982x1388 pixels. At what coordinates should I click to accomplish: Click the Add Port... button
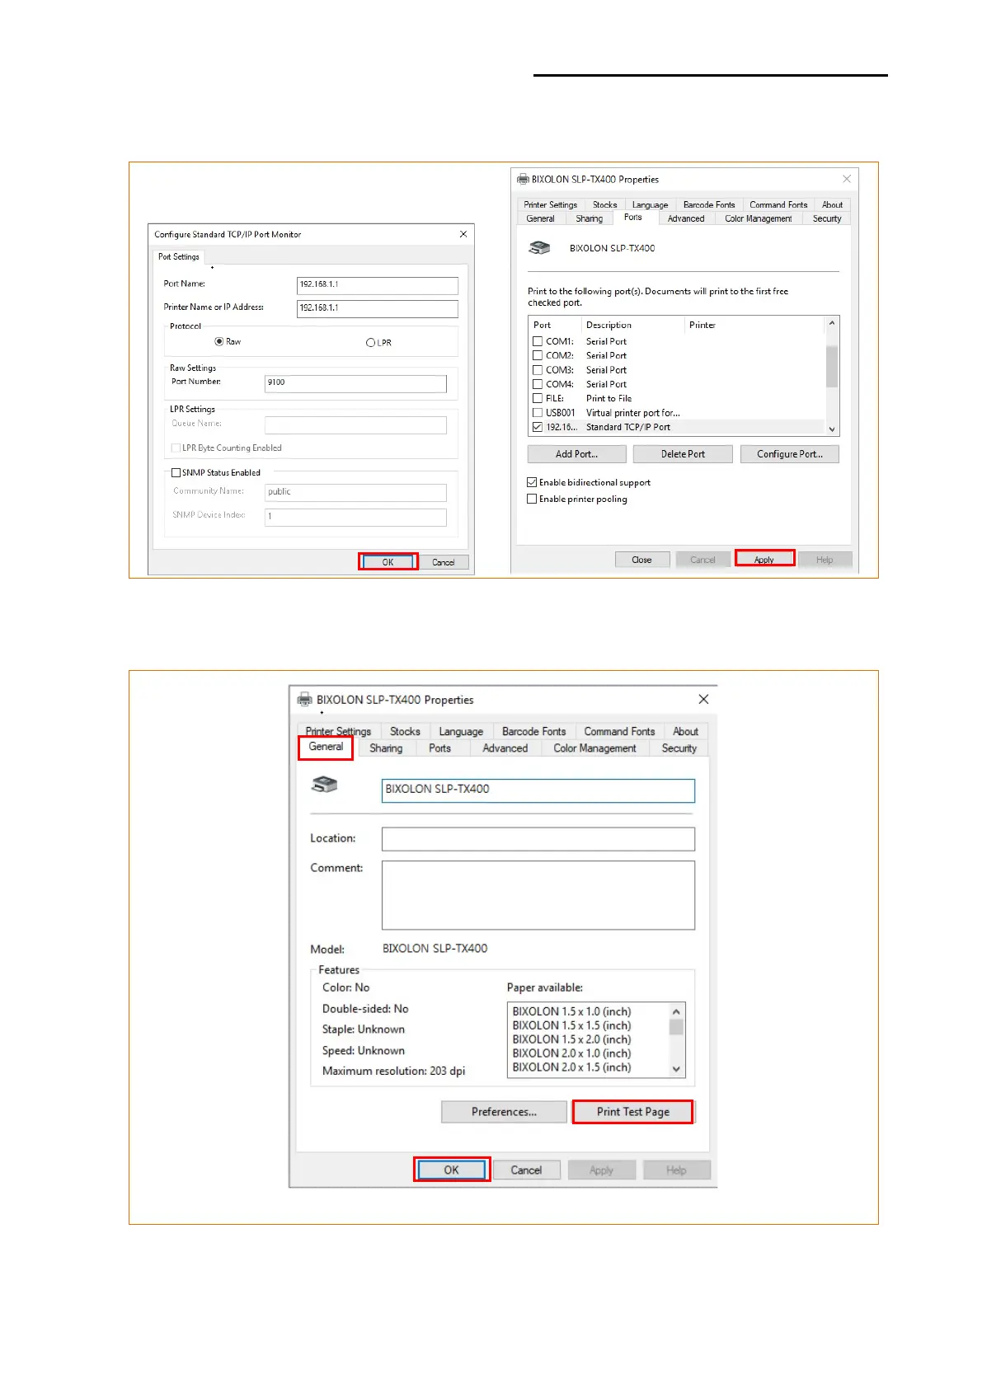tap(577, 454)
